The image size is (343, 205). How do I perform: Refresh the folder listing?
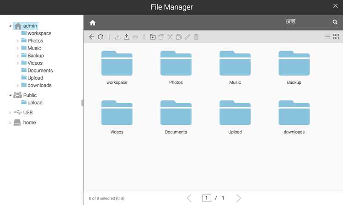(x=101, y=37)
